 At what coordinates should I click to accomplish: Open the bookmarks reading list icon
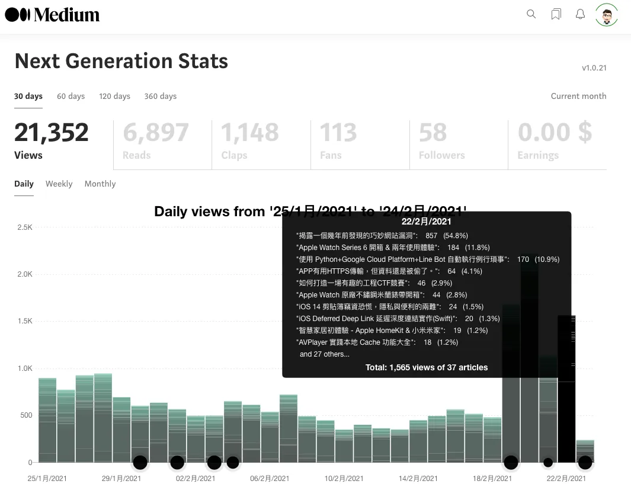coord(556,14)
